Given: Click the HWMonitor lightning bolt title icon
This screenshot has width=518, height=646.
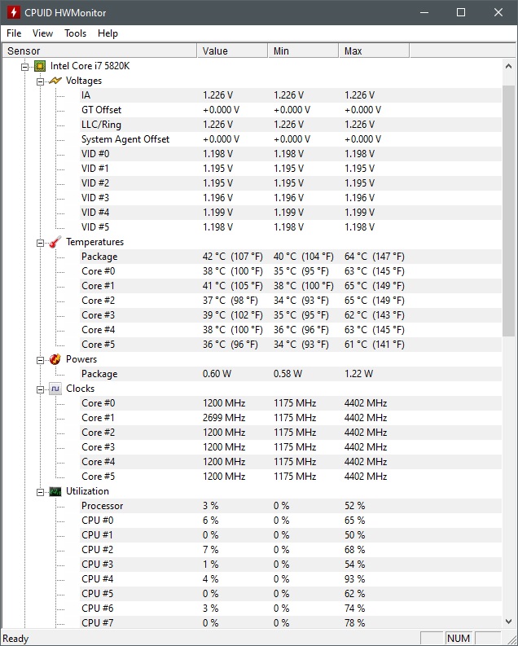Looking at the screenshot, I should 12,12.
